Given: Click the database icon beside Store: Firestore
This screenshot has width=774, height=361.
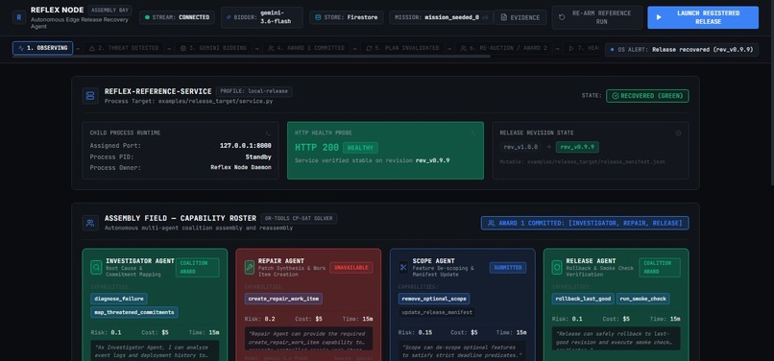Looking at the screenshot, I should (x=318, y=18).
